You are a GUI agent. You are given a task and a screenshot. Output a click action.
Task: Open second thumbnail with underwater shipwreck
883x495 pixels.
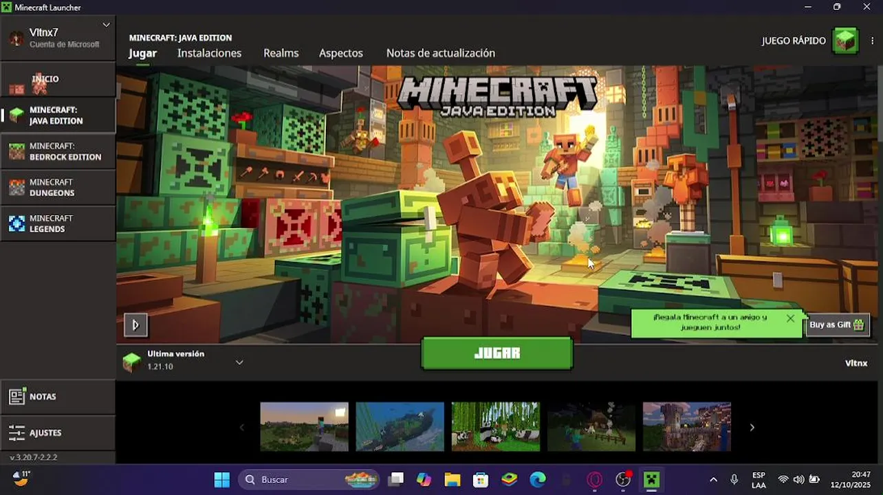coord(400,427)
